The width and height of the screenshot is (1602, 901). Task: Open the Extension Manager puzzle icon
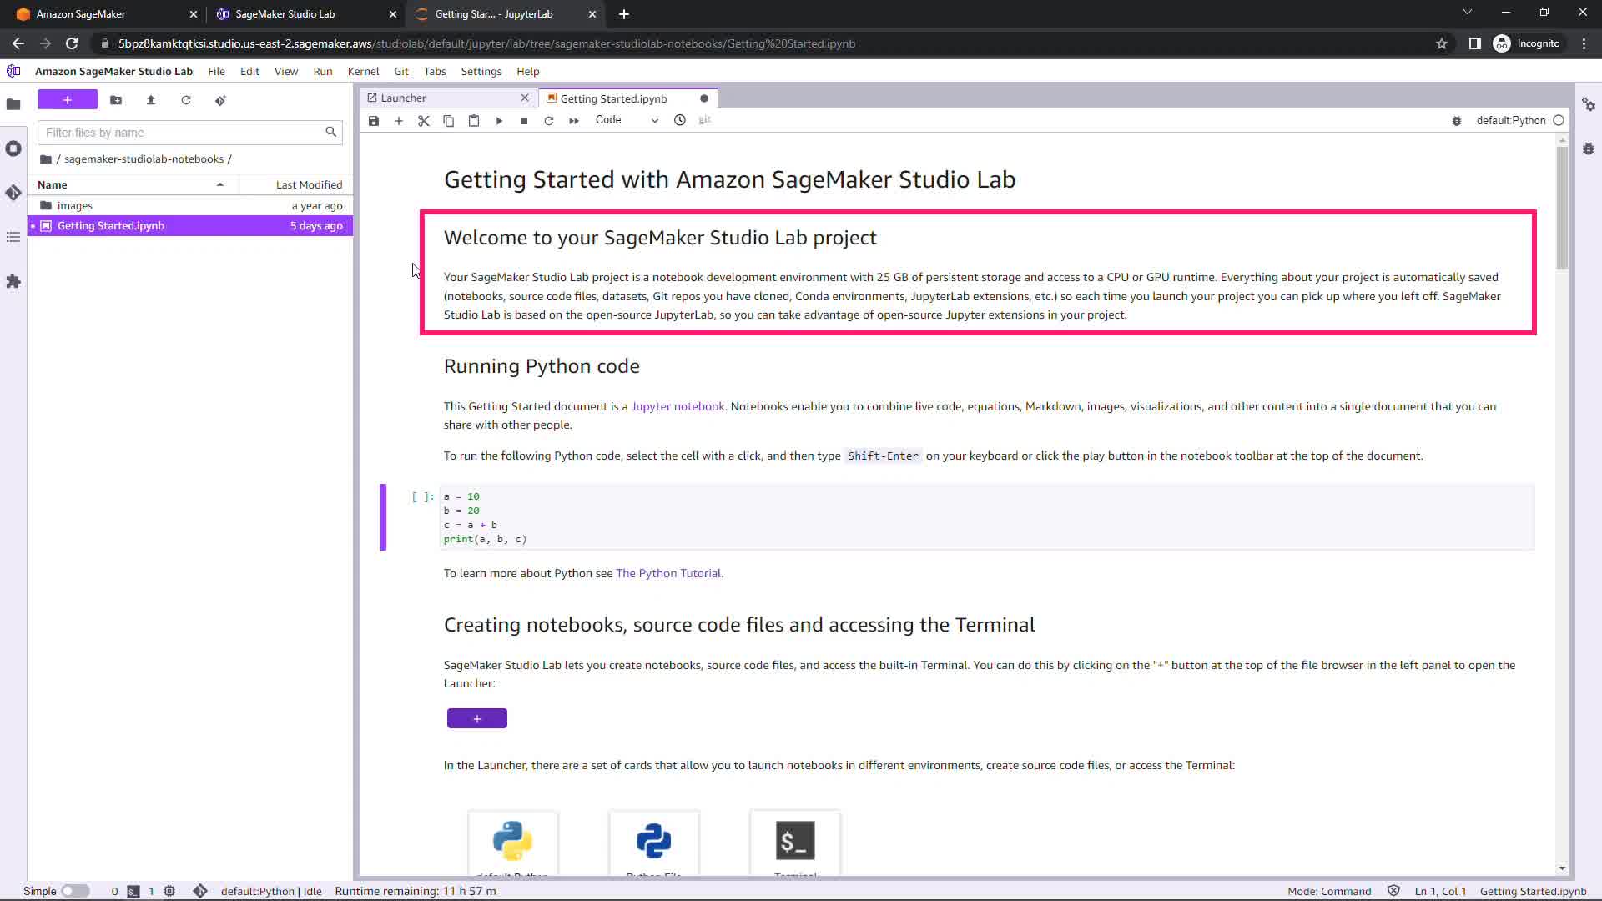click(x=13, y=281)
